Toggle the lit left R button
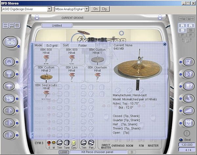Viewport: 197px width, 155px height. (183, 25)
